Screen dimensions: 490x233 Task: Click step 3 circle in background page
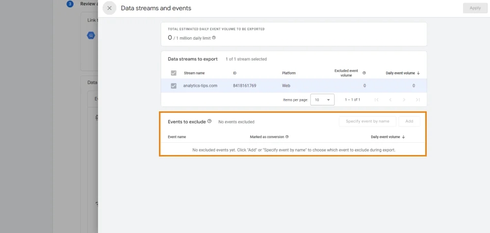click(x=70, y=4)
